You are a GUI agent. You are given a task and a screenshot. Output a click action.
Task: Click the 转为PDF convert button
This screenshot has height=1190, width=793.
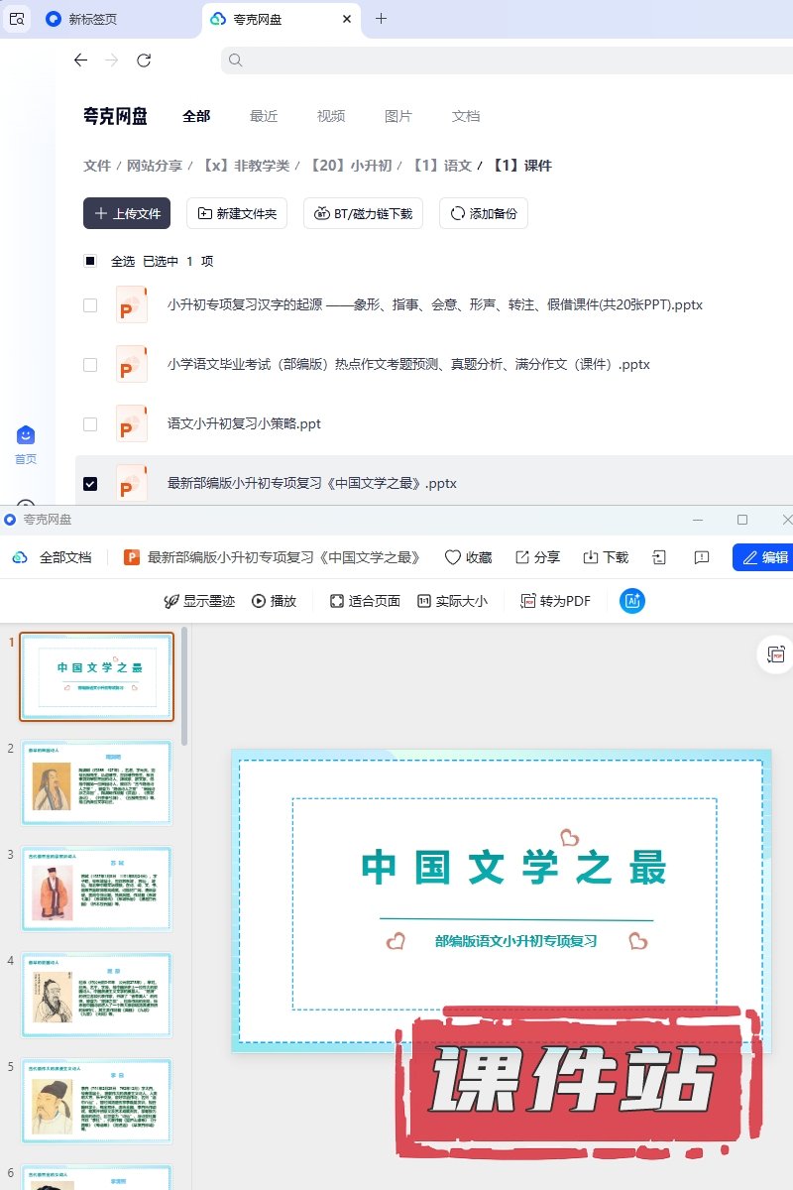pos(555,601)
